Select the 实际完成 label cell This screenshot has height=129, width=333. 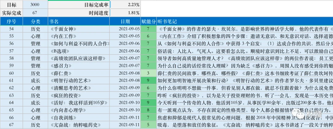11,13
